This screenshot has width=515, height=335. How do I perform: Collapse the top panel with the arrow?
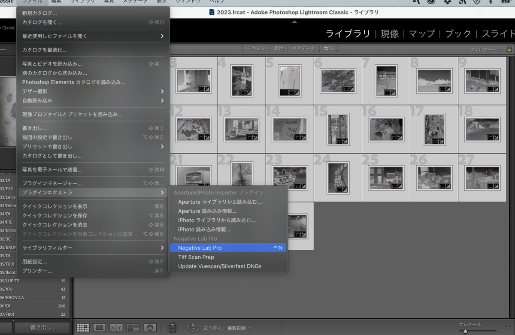[x=294, y=21]
